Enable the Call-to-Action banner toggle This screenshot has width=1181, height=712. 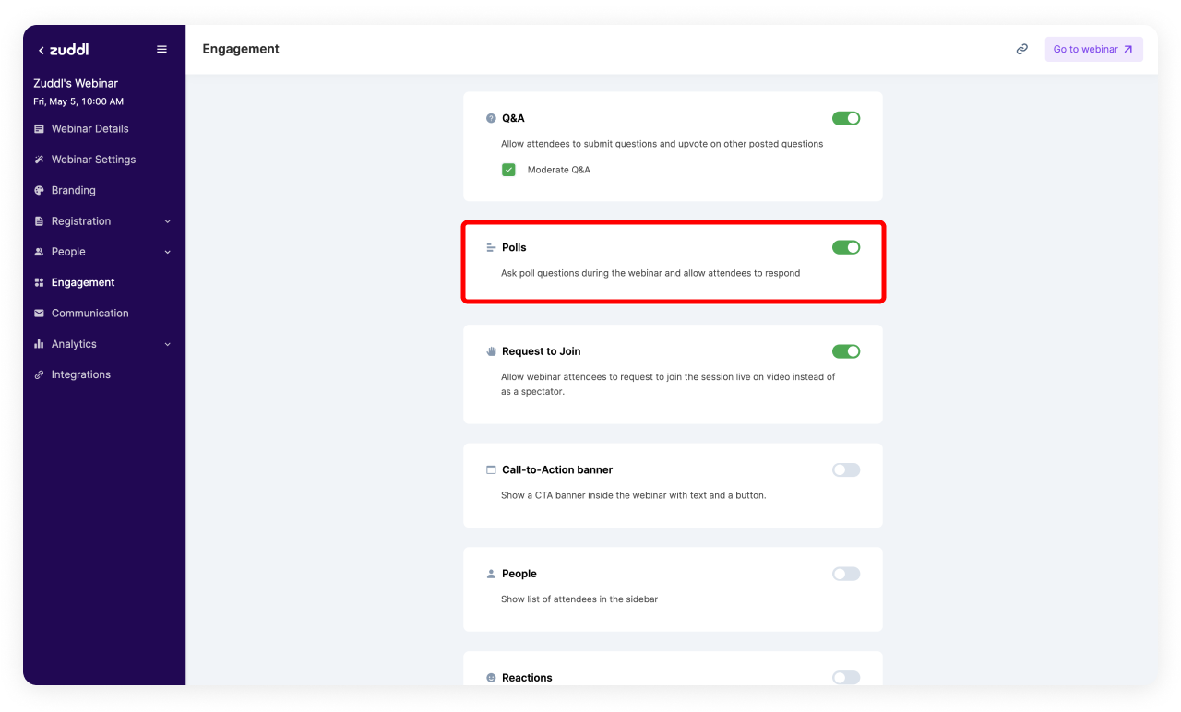[x=845, y=470]
